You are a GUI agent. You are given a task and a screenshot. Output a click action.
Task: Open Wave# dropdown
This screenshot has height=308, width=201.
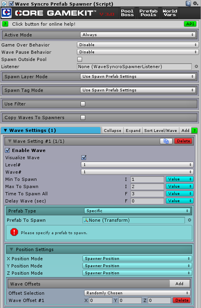(x=137, y=172)
